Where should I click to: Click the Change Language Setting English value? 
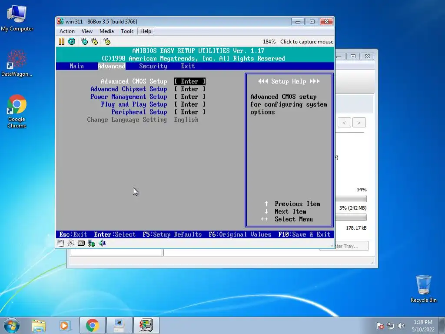(186, 120)
